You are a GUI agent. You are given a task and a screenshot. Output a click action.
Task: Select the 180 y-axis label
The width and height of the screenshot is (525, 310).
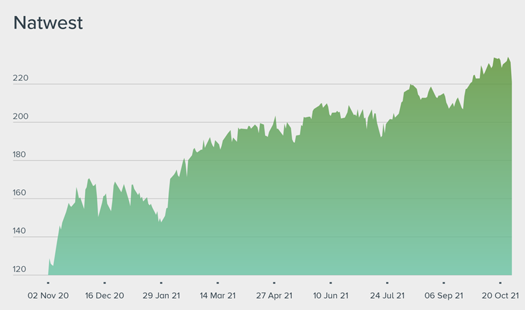(x=19, y=155)
